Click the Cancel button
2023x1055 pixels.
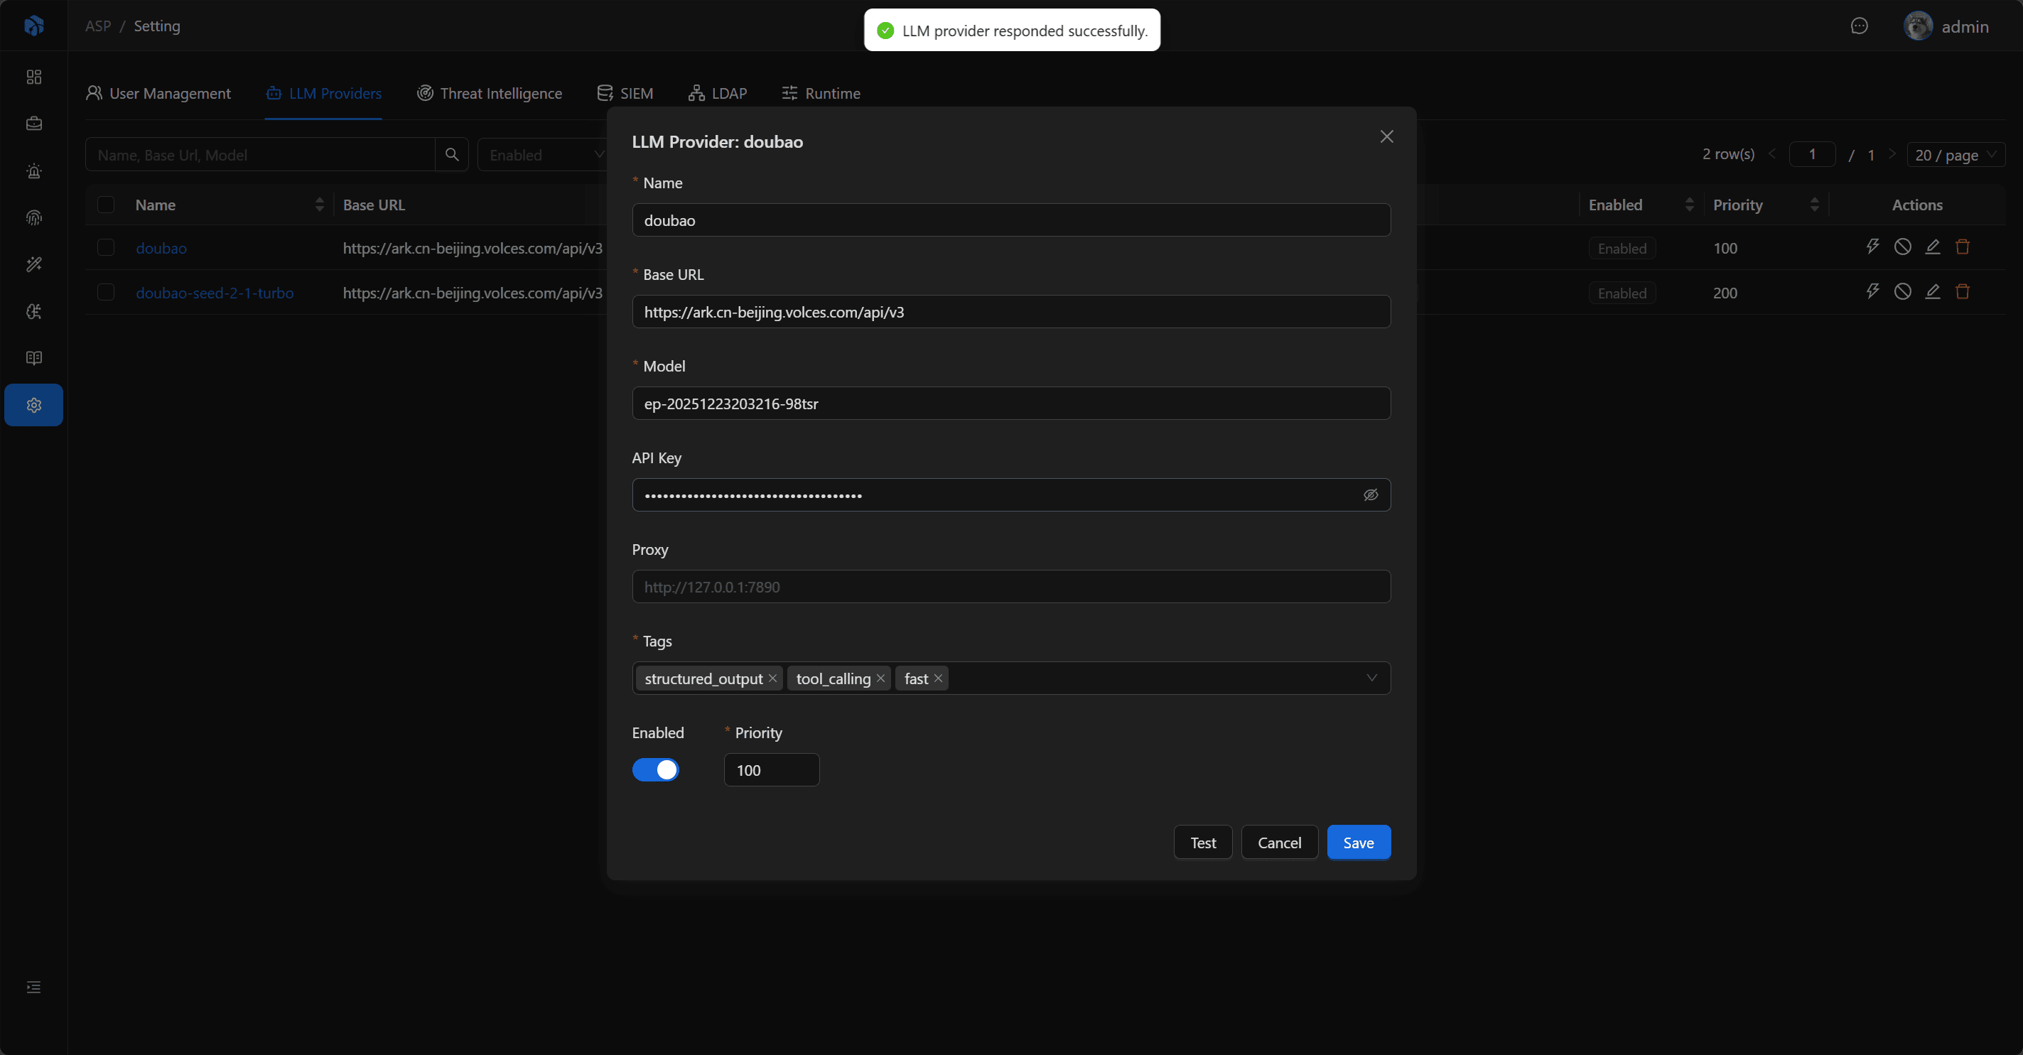tap(1279, 843)
